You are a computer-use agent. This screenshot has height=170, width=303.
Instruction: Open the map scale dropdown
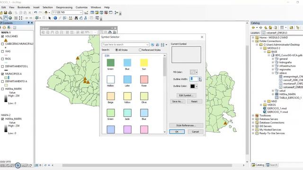[81, 12]
